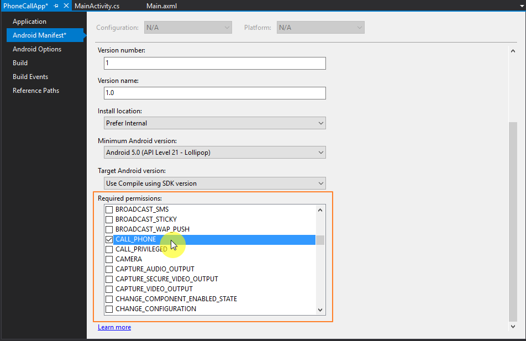Viewport: 526px width, 341px height.
Task: Check the CAMERA permission
Action: (x=109, y=259)
